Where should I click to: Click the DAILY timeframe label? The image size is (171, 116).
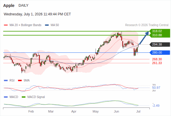point(23,6)
